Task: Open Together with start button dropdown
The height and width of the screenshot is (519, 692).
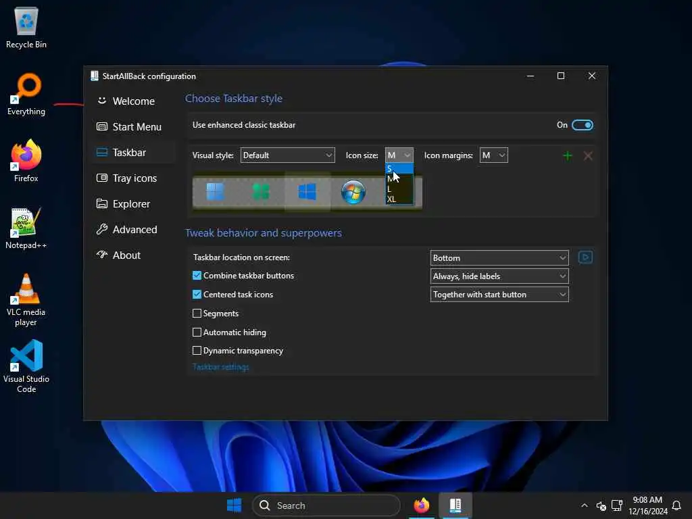Action: 499,295
